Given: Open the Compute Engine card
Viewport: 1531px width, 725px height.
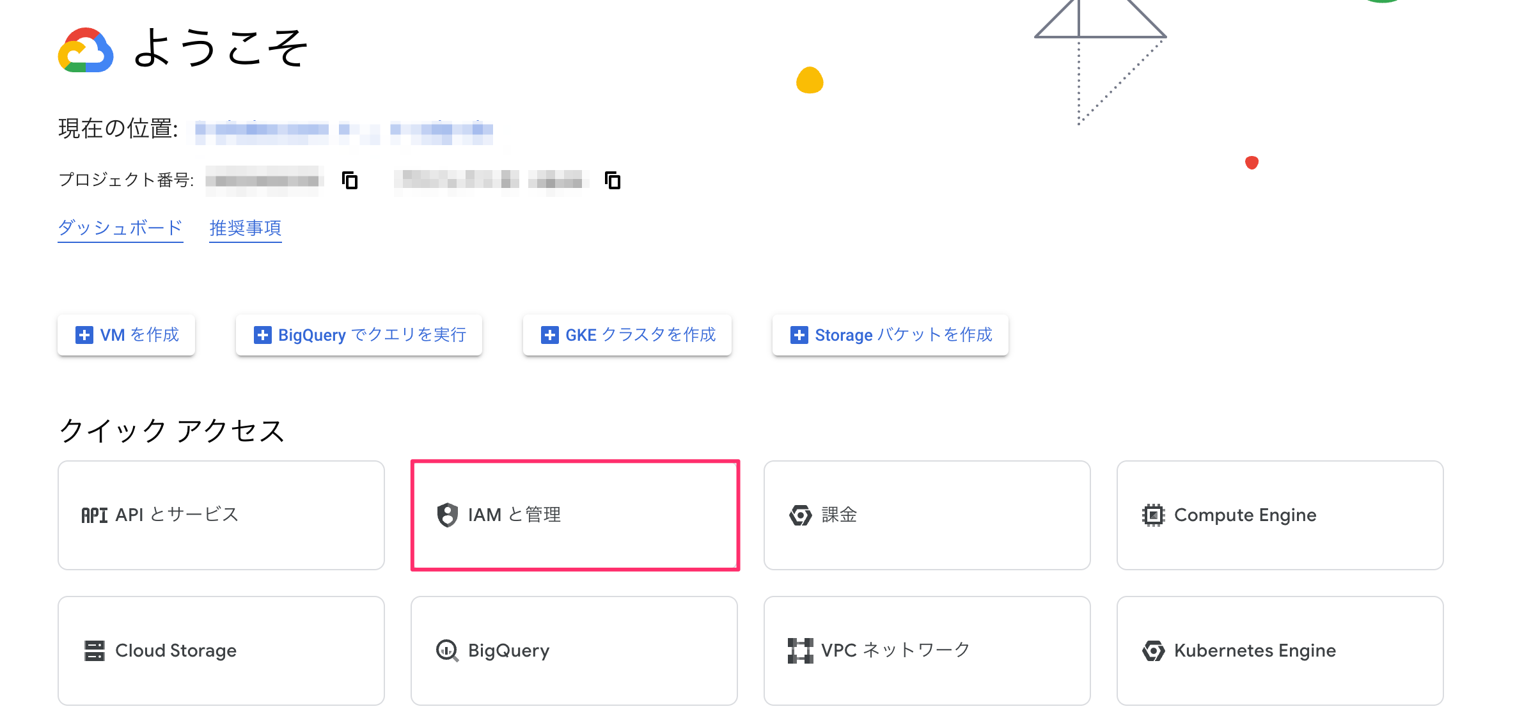Looking at the screenshot, I should [1280, 515].
